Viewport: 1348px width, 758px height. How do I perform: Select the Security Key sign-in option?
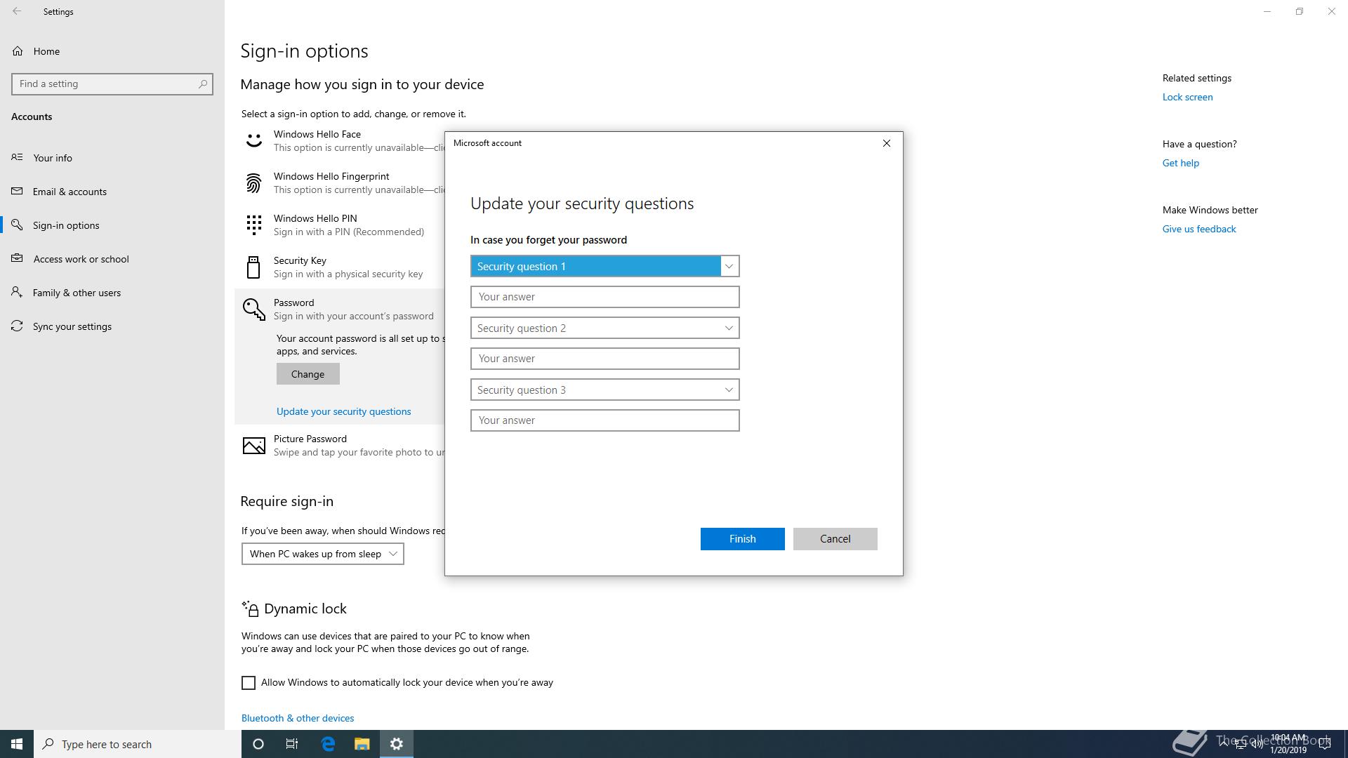coord(340,267)
